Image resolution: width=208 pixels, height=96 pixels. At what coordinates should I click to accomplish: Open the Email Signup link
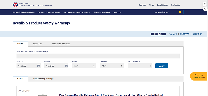[162, 5]
